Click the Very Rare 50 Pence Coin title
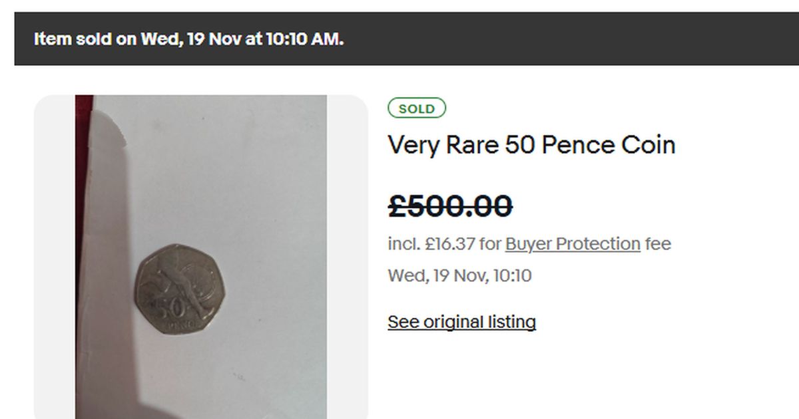The height and width of the screenshot is (419, 799). click(x=531, y=144)
